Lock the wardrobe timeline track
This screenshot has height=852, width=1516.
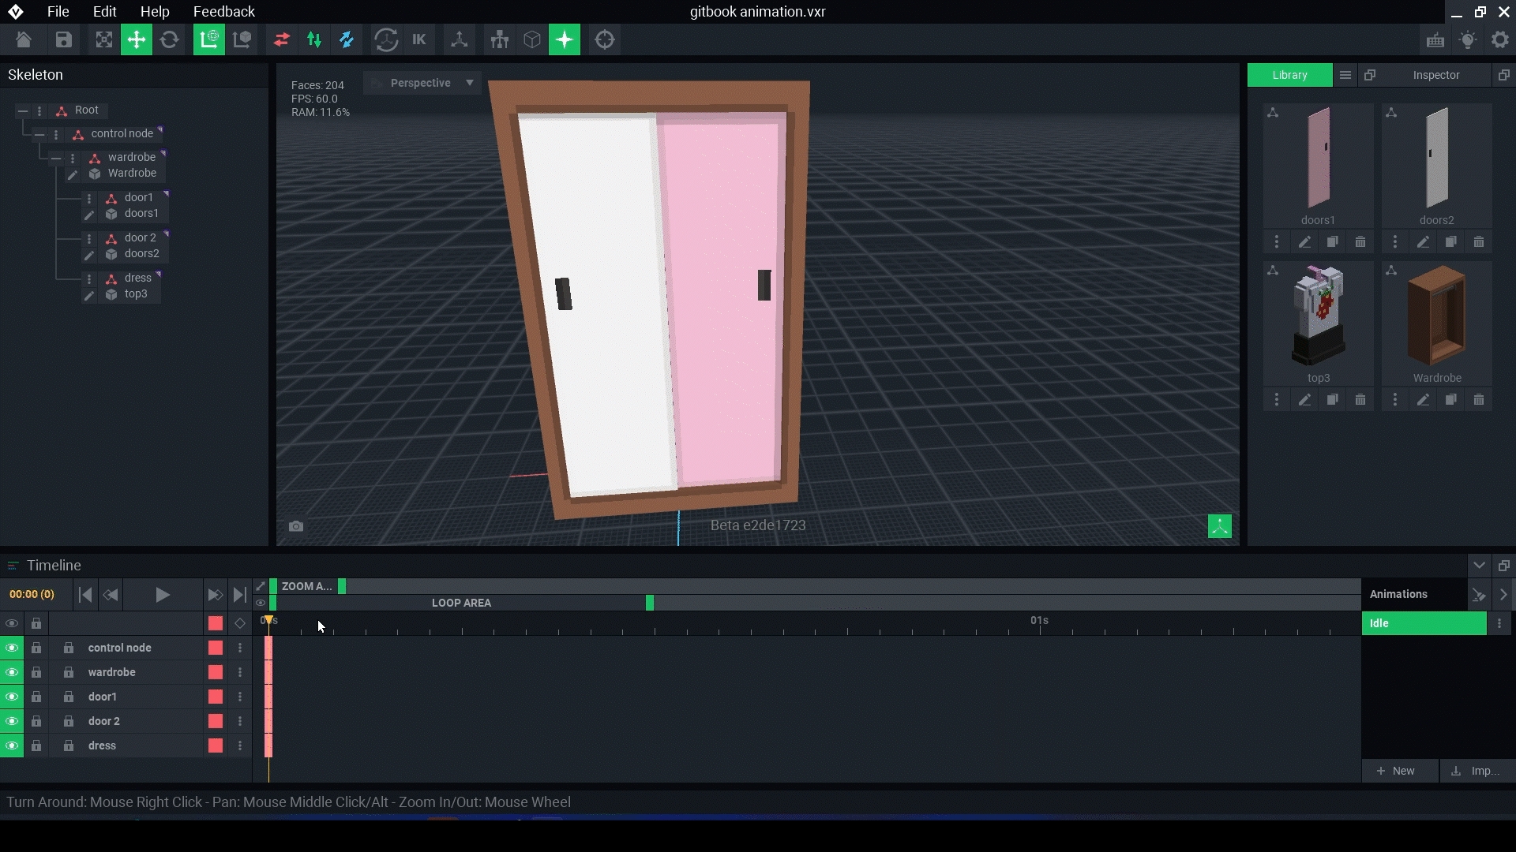(36, 672)
